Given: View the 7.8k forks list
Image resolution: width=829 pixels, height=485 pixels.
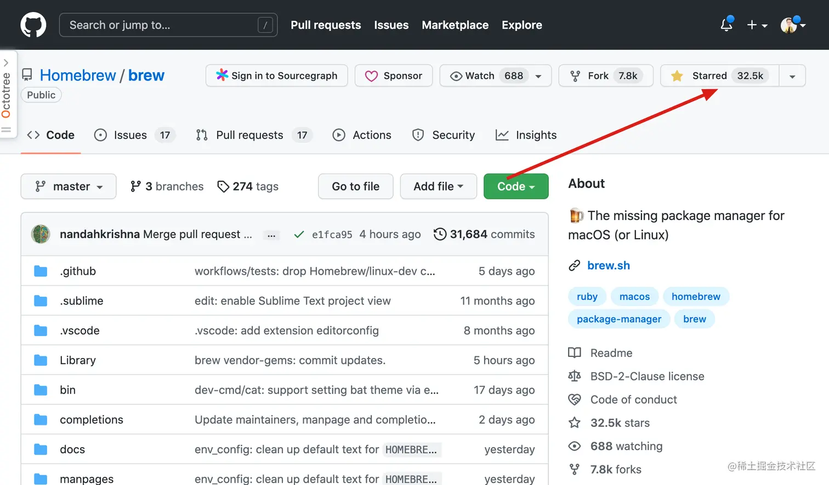Looking at the screenshot, I should [x=616, y=470].
